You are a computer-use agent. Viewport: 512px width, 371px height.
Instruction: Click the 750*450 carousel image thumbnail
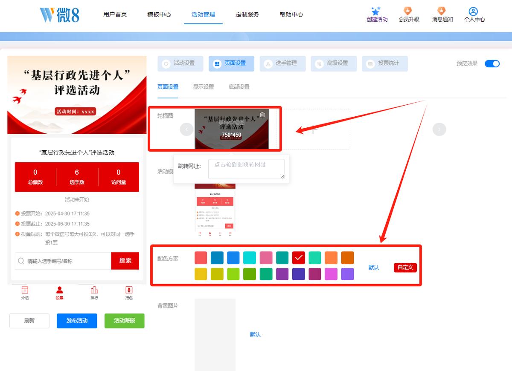[x=232, y=129]
